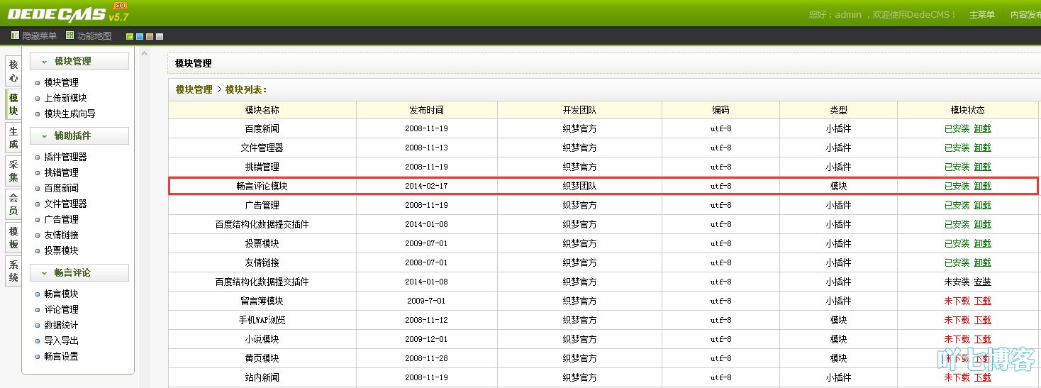This screenshot has width=1041, height=388.
Task: Open the 功能地图 function map icon
Action: [69, 35]
